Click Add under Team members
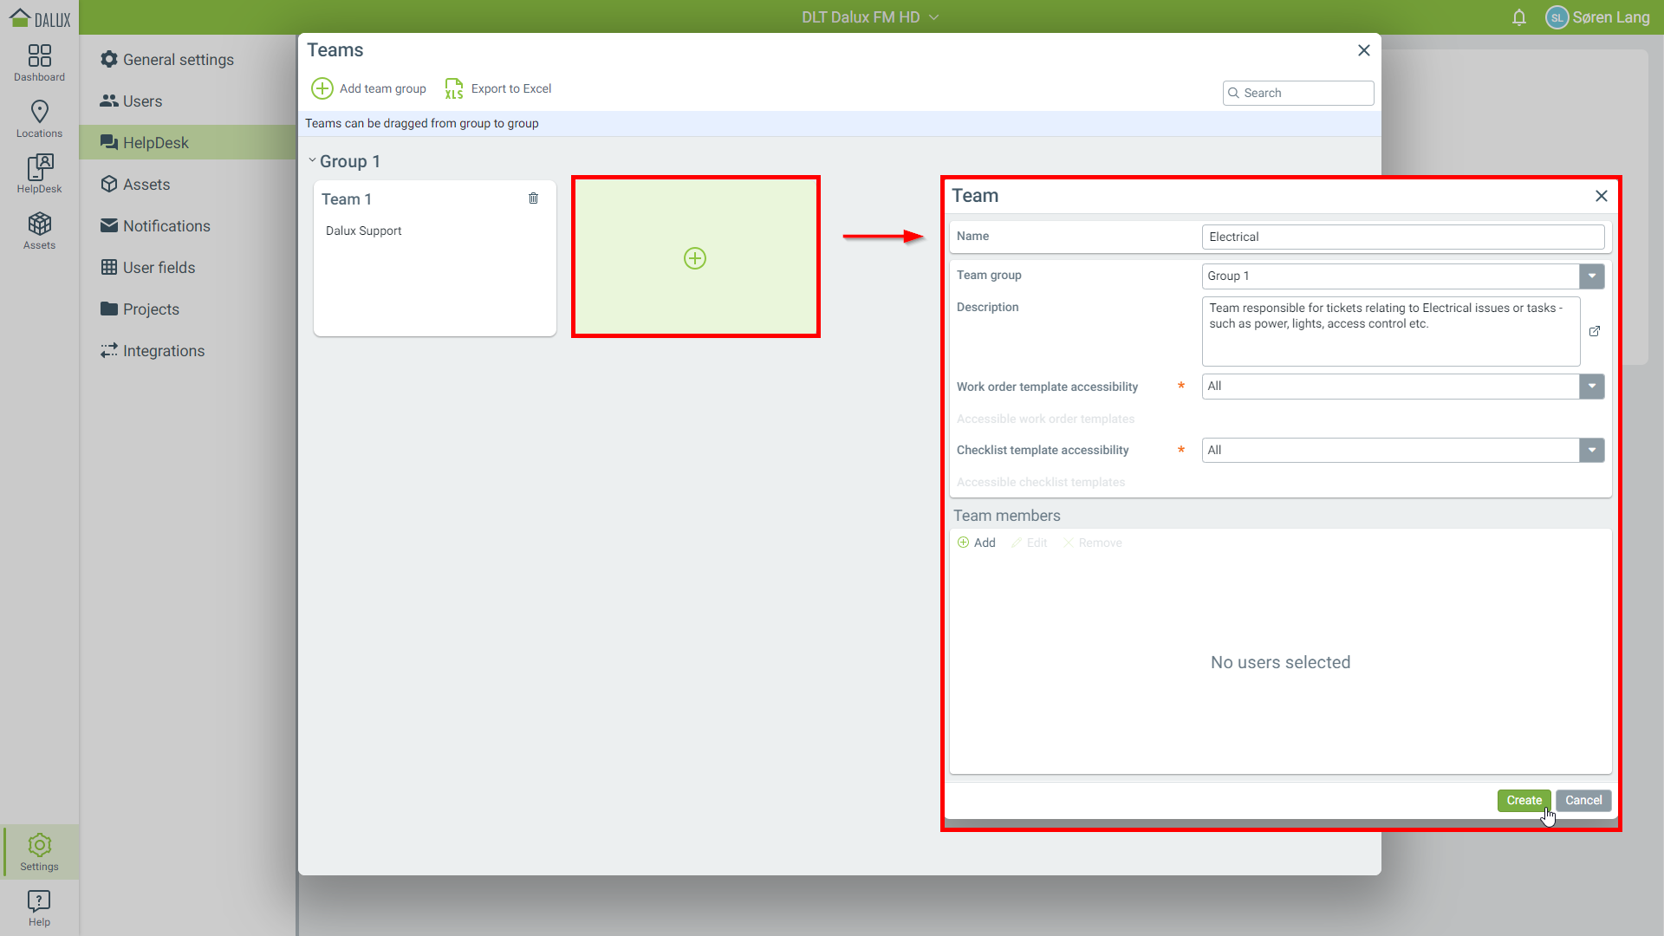Screen dimensions: 1664x936 tap(977, 543)
